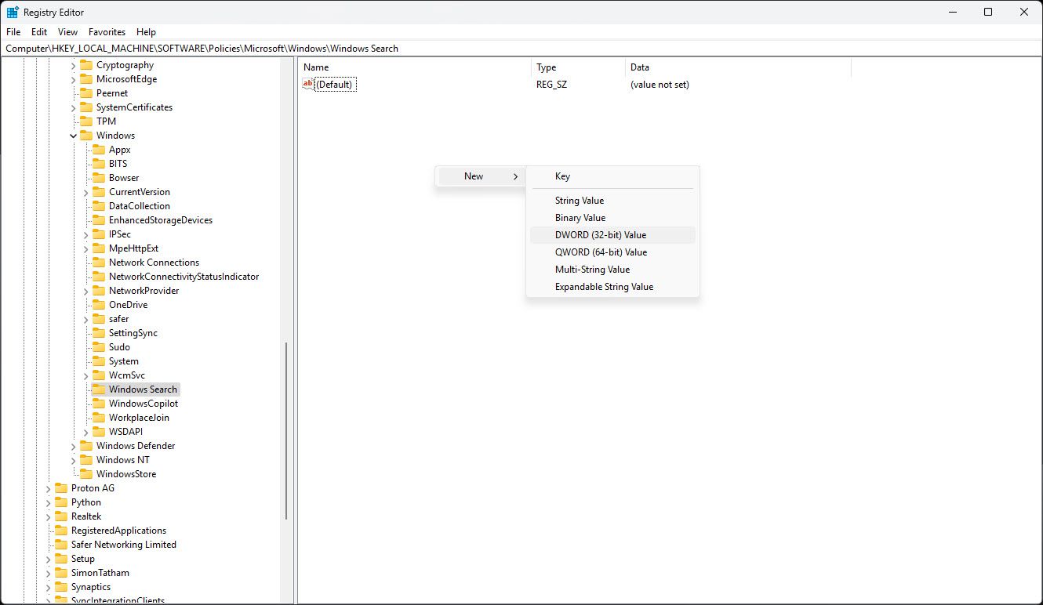Expand the SimonTatham key
1043x605 pixels.
(49, 573)
